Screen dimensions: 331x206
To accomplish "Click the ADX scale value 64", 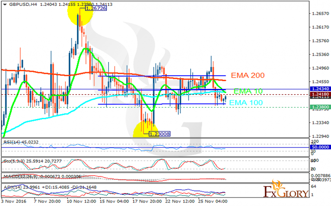I will pos(314,186).
